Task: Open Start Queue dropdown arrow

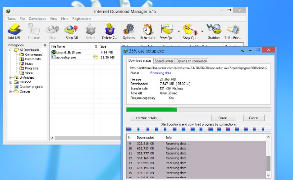Action: (x=179, y=31)
